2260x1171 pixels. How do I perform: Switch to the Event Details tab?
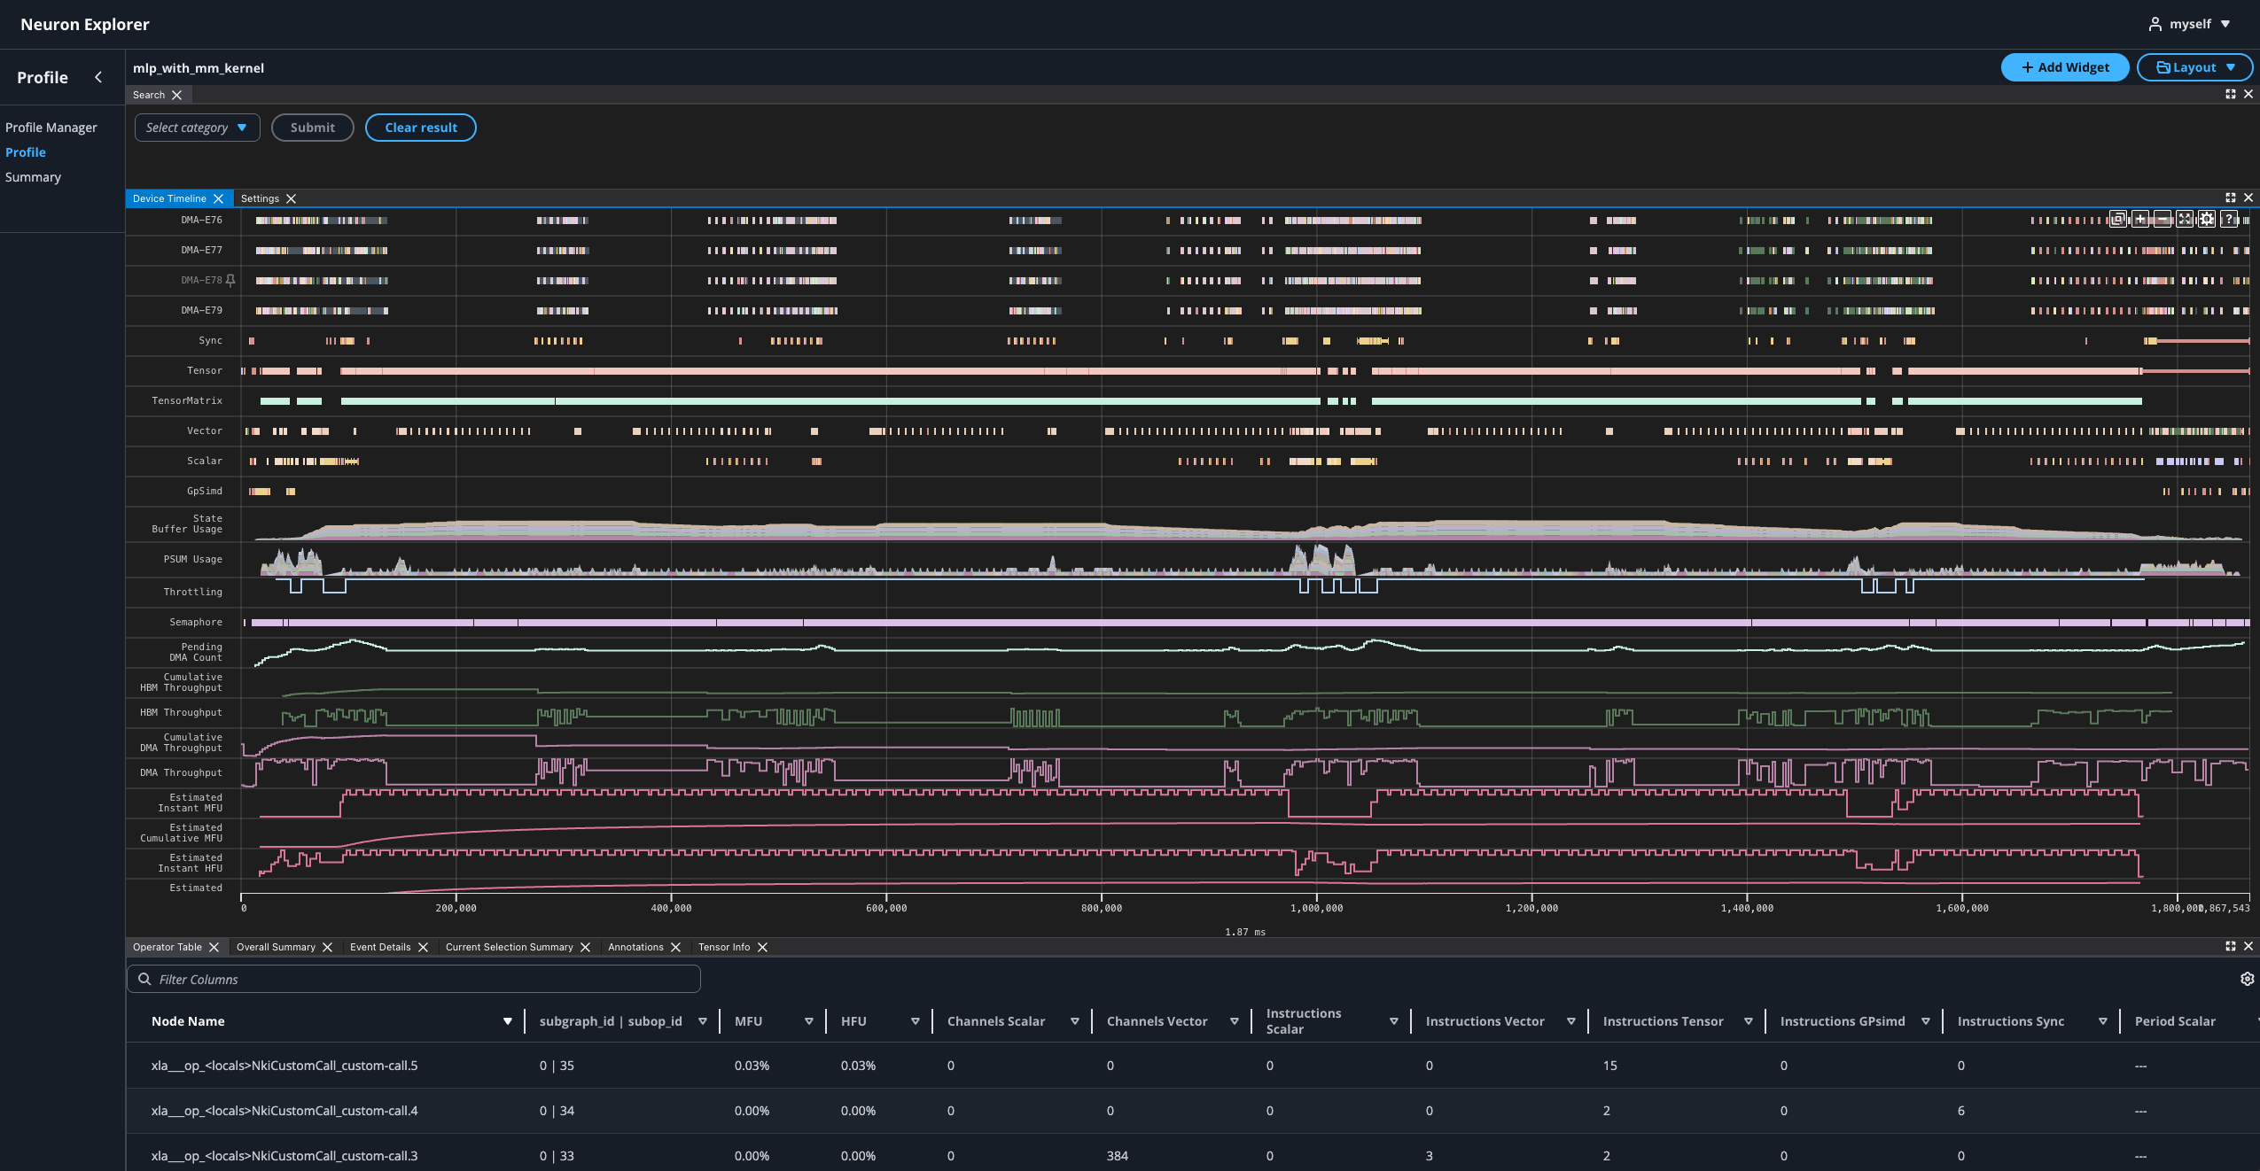(380, 947)
